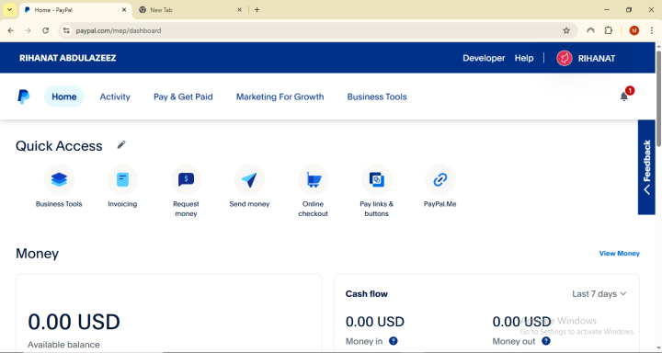Click the page vertical scrollbar

coord(658,99)
